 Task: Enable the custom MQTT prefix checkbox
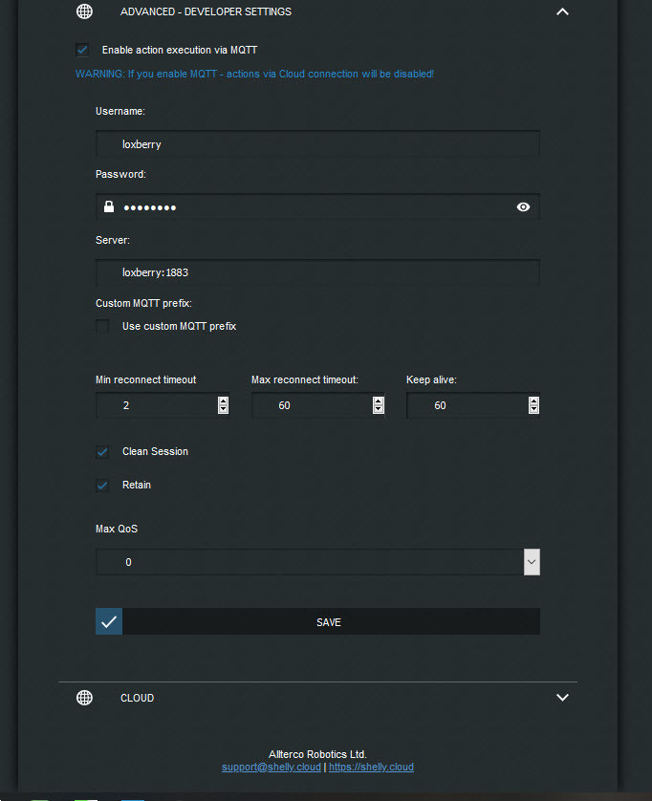click(x=102, y=326)
